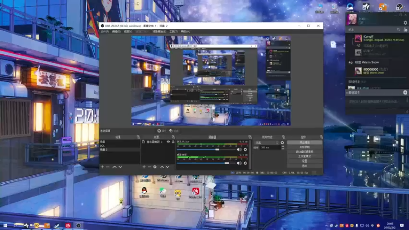The width and height of the screenshot is (409, 230).
Task: Collapse the 群组聊天 section in Steam
Action: coord(347,93)
